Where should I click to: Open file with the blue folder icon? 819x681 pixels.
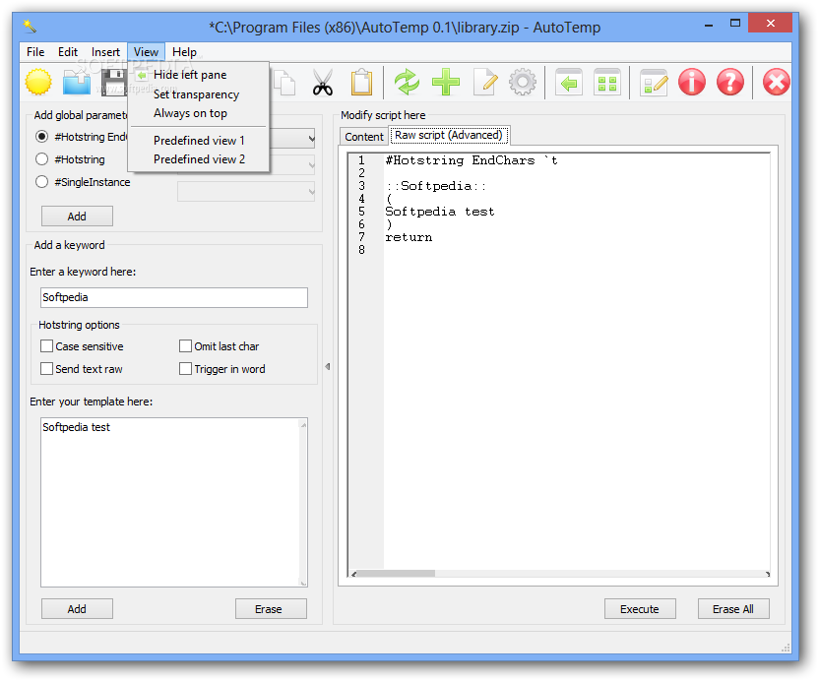76,82
